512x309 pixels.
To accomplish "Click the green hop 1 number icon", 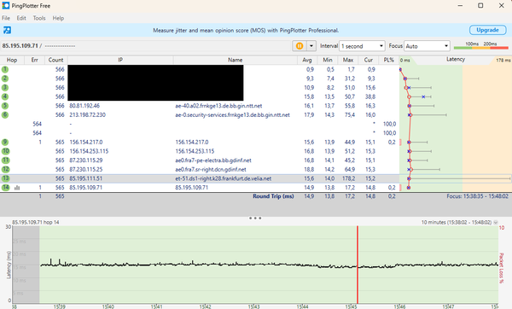I will coord(5,70).
